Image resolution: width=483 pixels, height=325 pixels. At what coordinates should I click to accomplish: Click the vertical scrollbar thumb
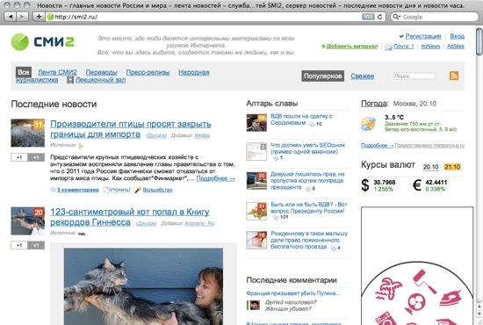[479, 41]
